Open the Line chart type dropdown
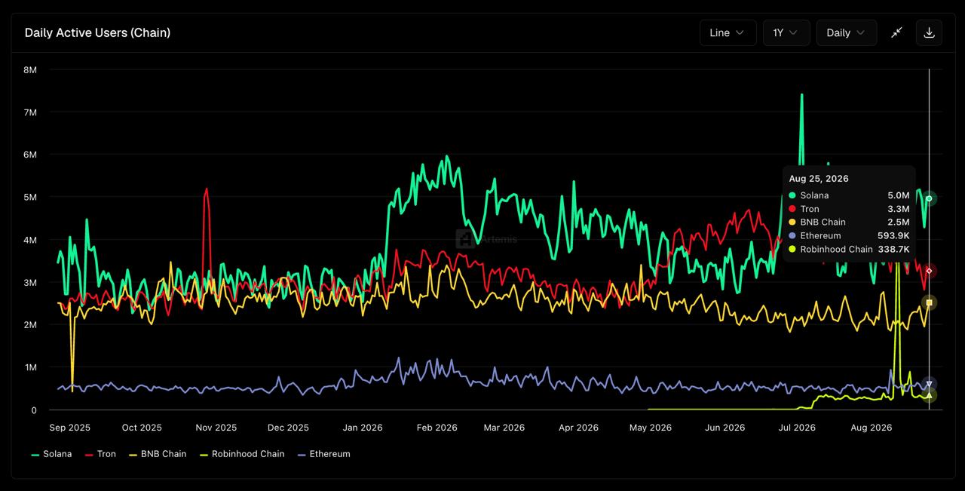 pos(728,33)
